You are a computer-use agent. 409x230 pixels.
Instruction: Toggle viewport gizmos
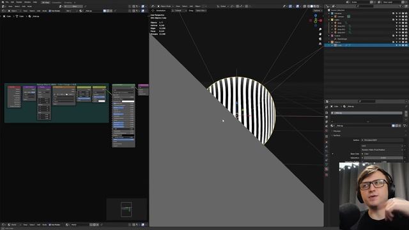290,6
